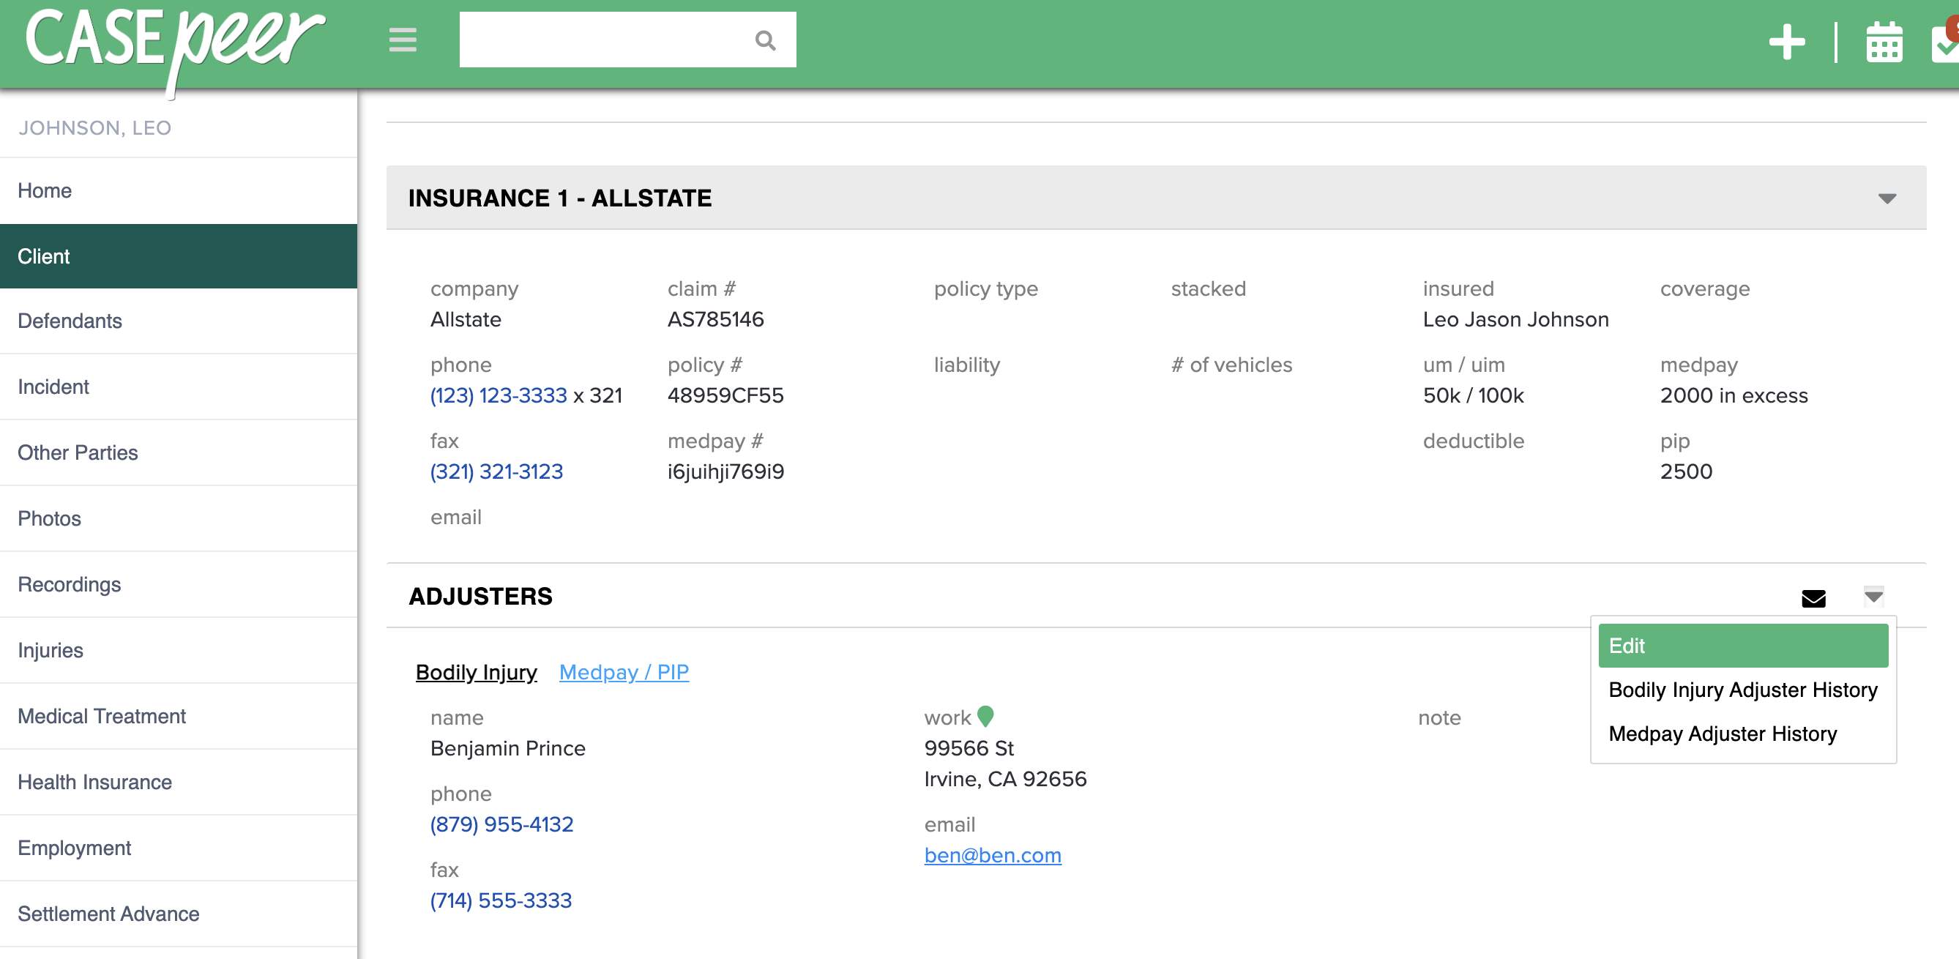Call adjuster phone (879) 955-4132

click(x=502, y=824)
